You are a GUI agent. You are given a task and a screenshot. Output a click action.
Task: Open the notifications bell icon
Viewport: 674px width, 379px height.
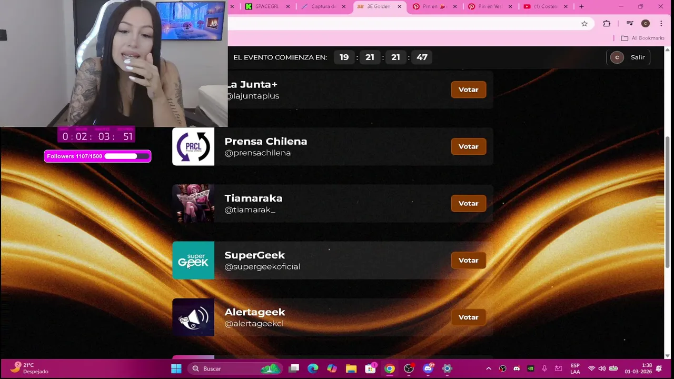659,368
